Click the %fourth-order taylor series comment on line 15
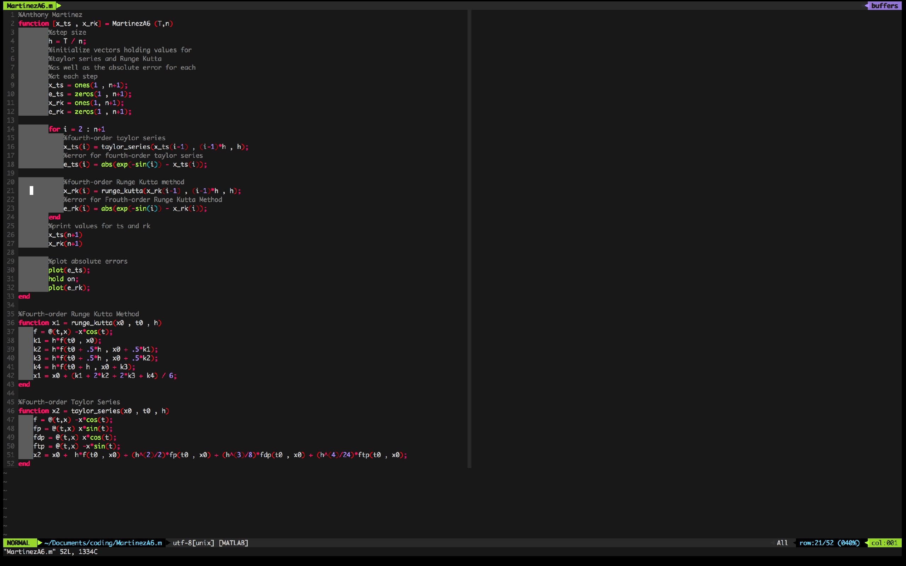The width and height of the screenshot is (906, 566). (x=114, y=138)
